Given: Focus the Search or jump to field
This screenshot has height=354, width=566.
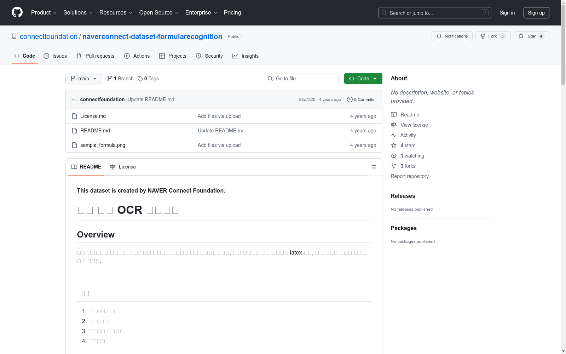Looking at the screenshot, I should point(434,13).
